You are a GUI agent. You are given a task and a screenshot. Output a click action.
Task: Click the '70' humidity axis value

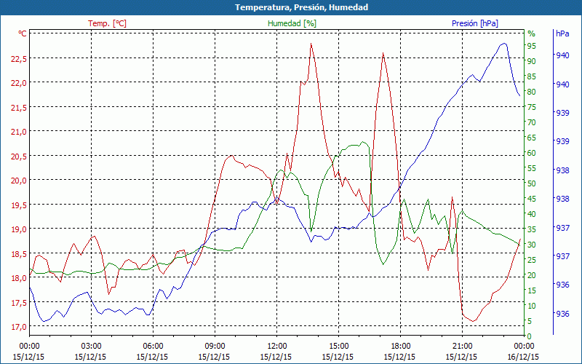[x=532, y=122]
